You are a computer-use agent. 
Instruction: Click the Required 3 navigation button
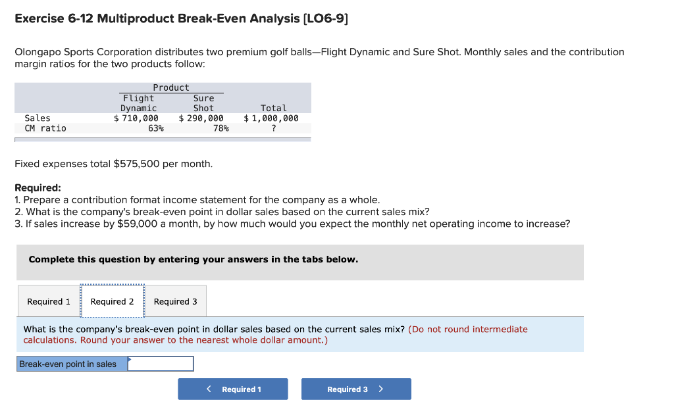click(356, 389)
